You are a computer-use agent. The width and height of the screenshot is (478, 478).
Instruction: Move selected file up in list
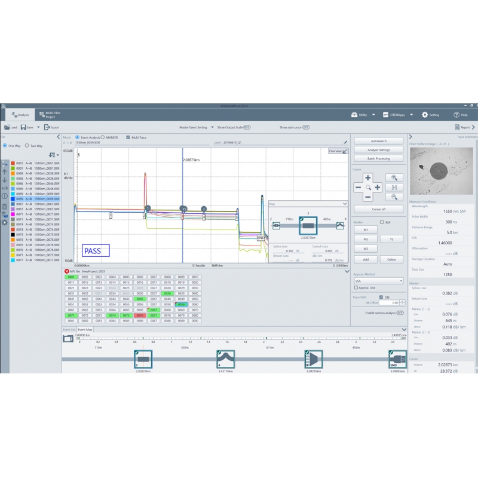tap(5, 172)
